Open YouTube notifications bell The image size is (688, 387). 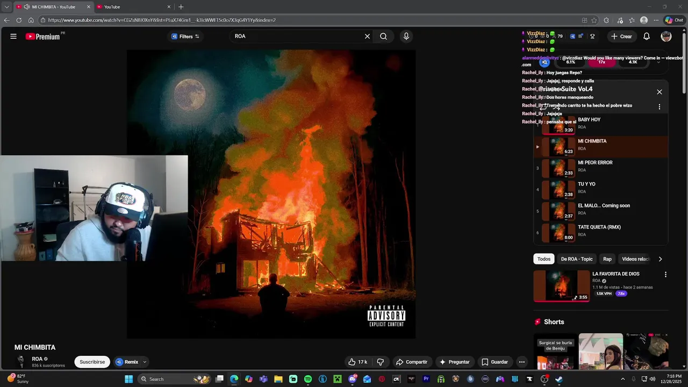pos(647,37)
